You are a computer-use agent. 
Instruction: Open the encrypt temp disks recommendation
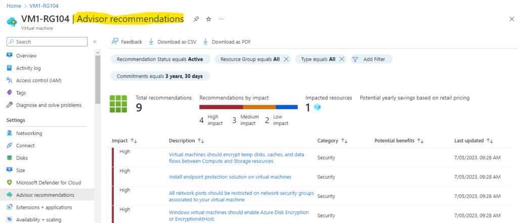click(237, 158)
